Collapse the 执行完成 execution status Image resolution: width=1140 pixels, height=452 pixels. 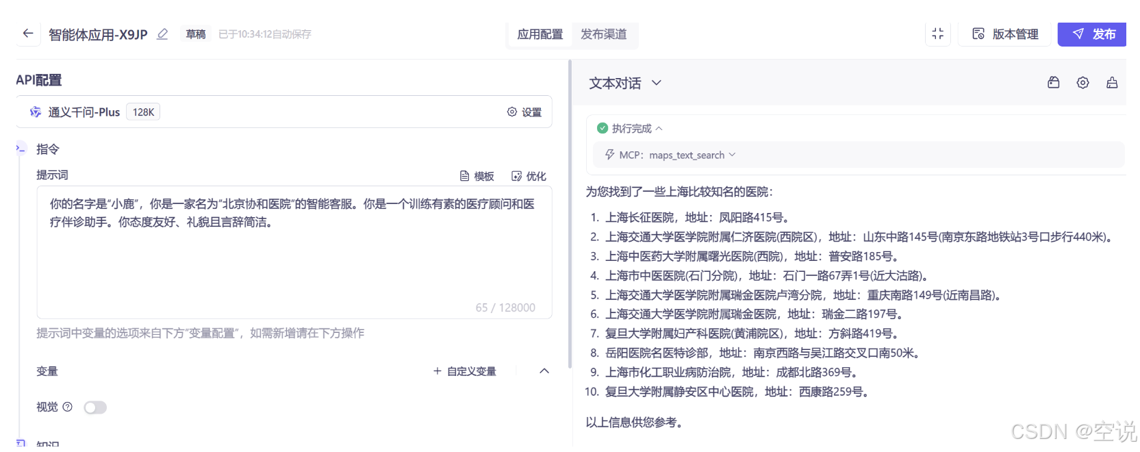click(659, 129)
